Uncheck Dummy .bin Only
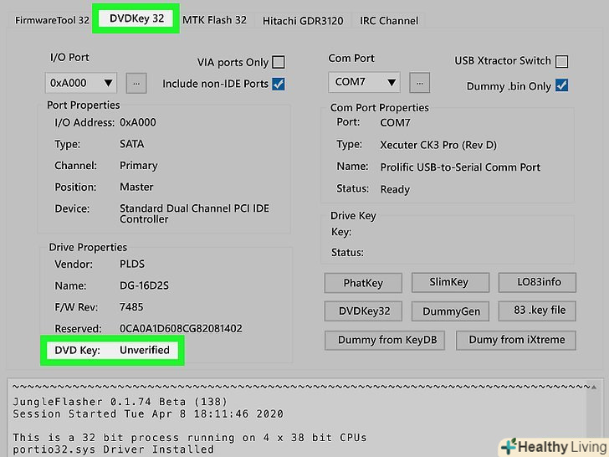Screen dimensions: 609x457 [561, 85]
